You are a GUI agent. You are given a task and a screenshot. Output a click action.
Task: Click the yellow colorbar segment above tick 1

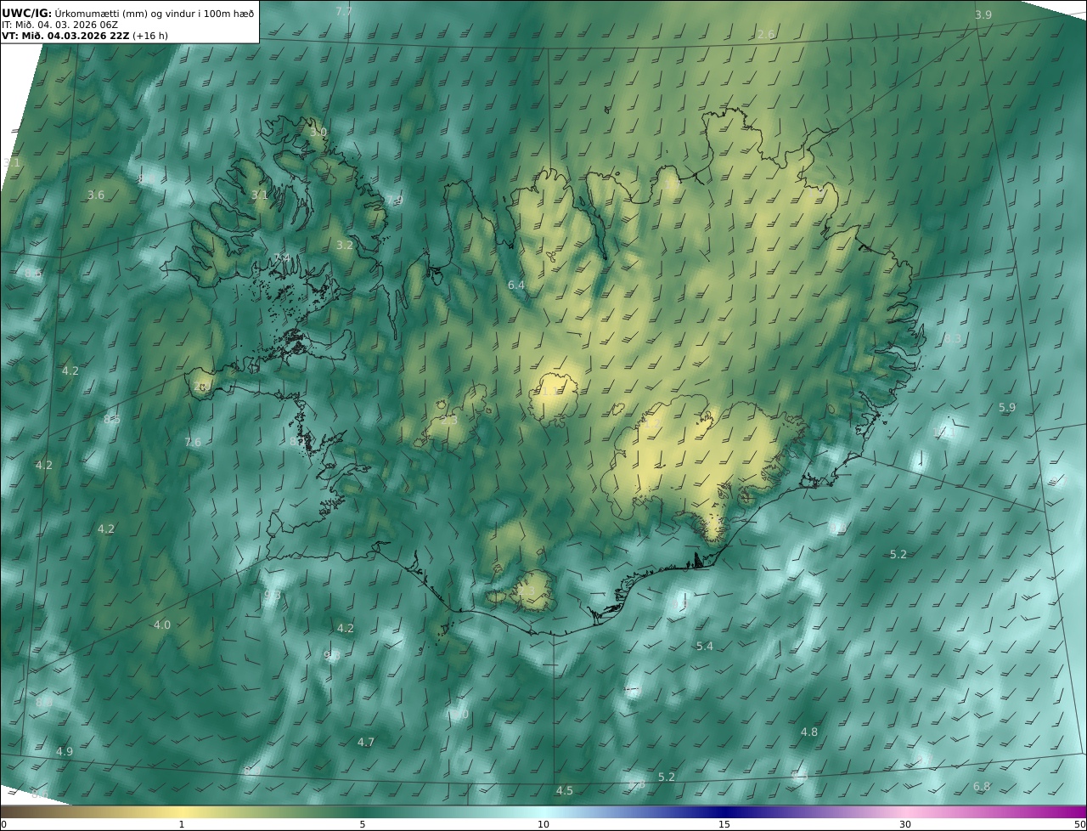182,811
